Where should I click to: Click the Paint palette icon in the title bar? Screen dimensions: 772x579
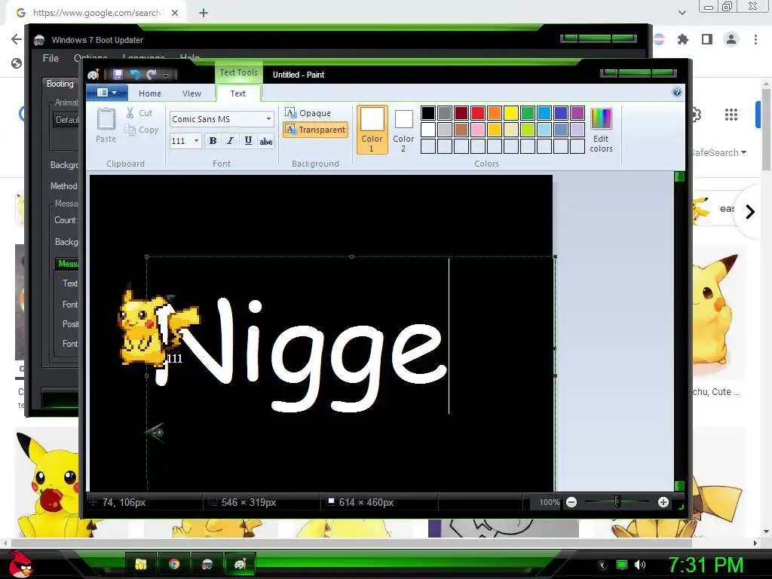[93, 75]
